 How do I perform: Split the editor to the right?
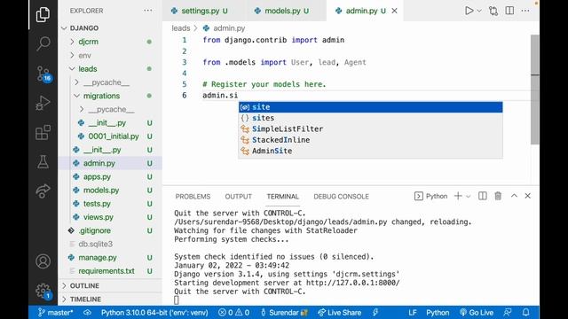(509, 11)
